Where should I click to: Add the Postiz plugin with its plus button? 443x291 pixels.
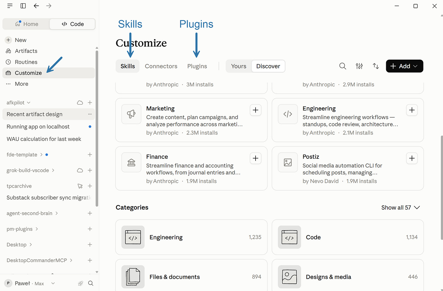(x=412, y=158)
